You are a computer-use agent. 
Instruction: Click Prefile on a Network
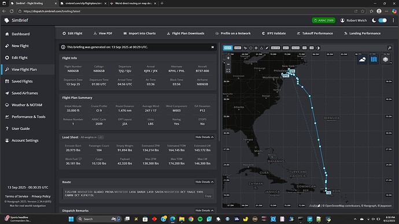233,33
